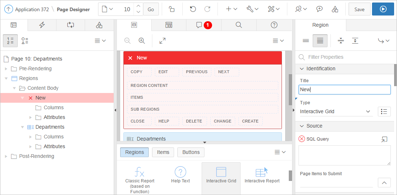Expand the Pre-Rendering tree node
The width and height of the screenshot is (397, 195).
click(x=6, y=69)
